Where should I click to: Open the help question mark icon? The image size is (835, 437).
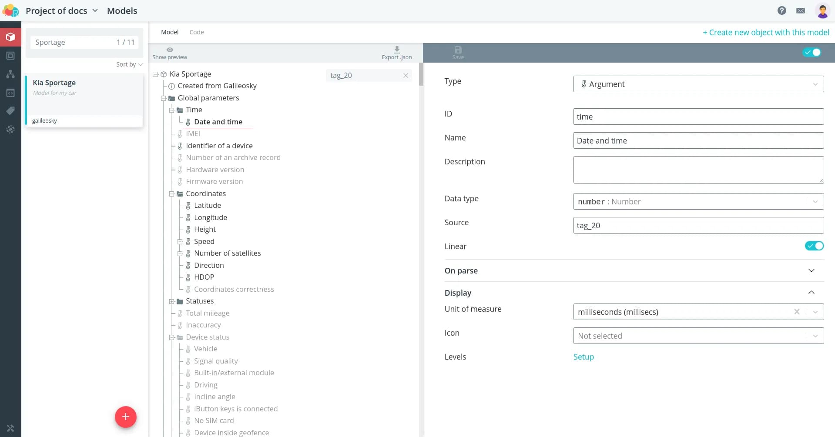781,10
